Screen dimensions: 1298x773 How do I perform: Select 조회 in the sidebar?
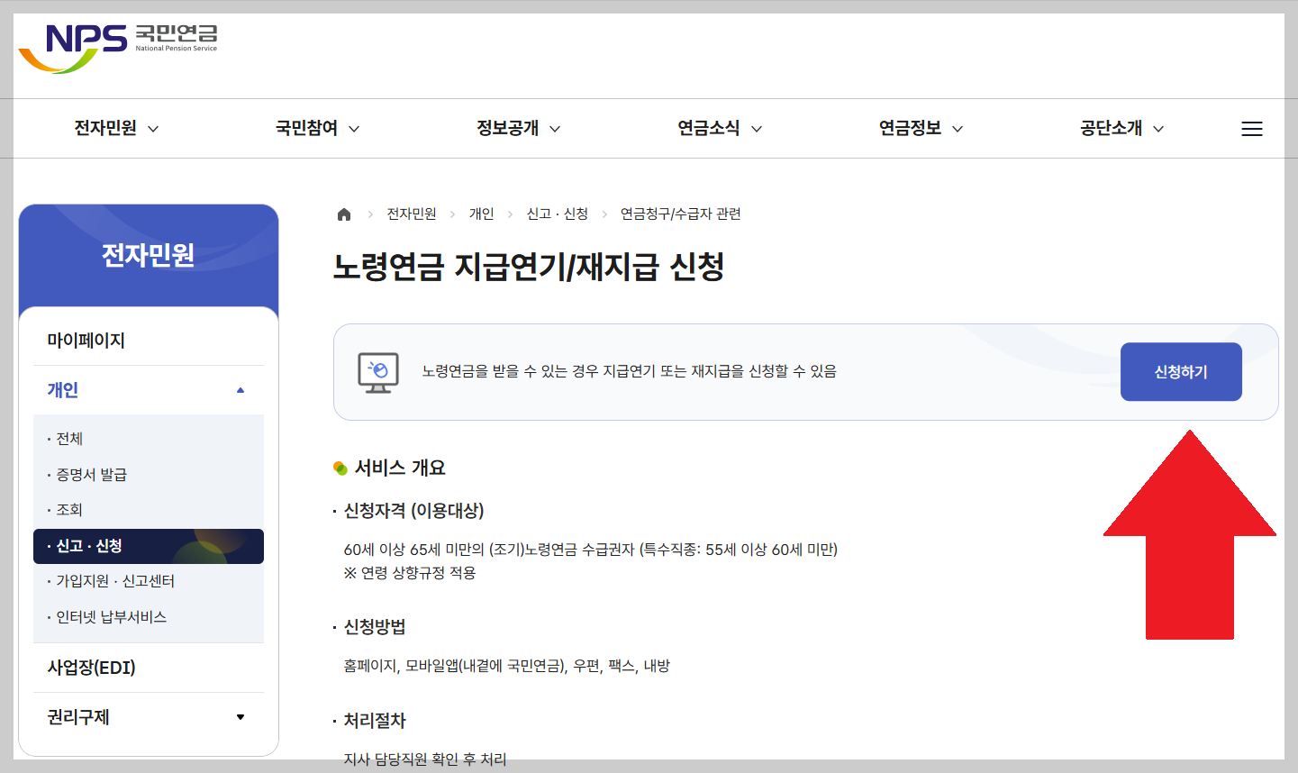(x=70, y=509)
